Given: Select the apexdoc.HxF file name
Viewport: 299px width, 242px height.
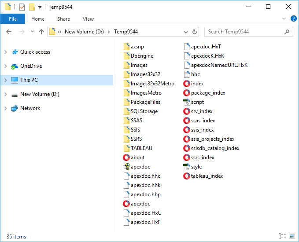Looking at the screenshot, I should (145, 222).
